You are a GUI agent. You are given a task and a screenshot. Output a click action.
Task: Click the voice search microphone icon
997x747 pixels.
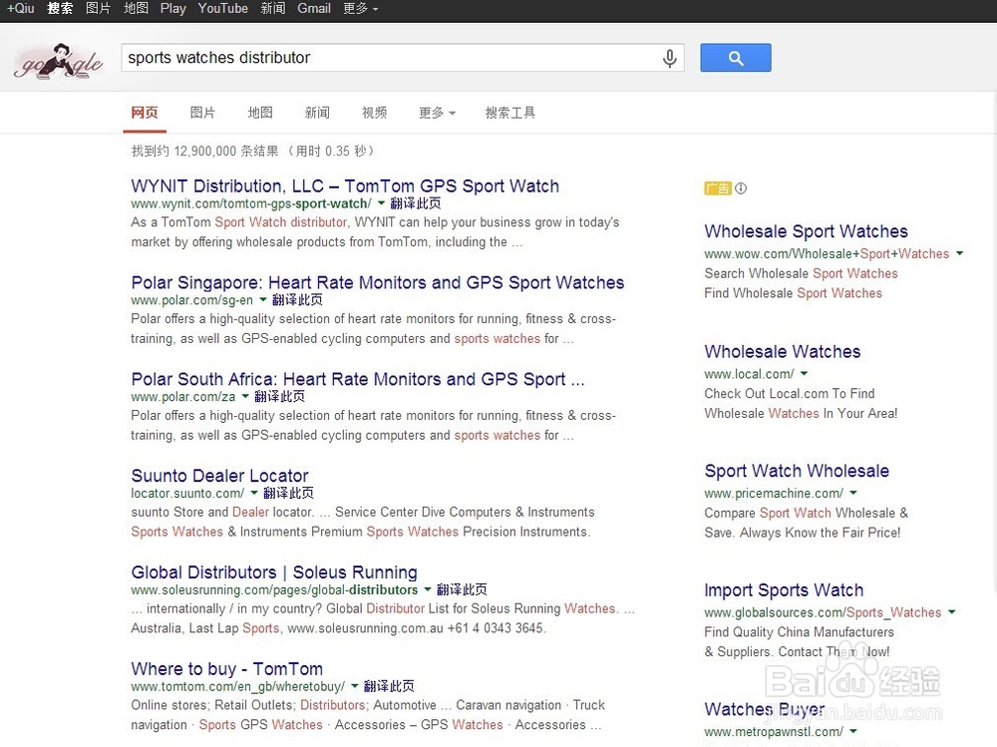[670, 58]
